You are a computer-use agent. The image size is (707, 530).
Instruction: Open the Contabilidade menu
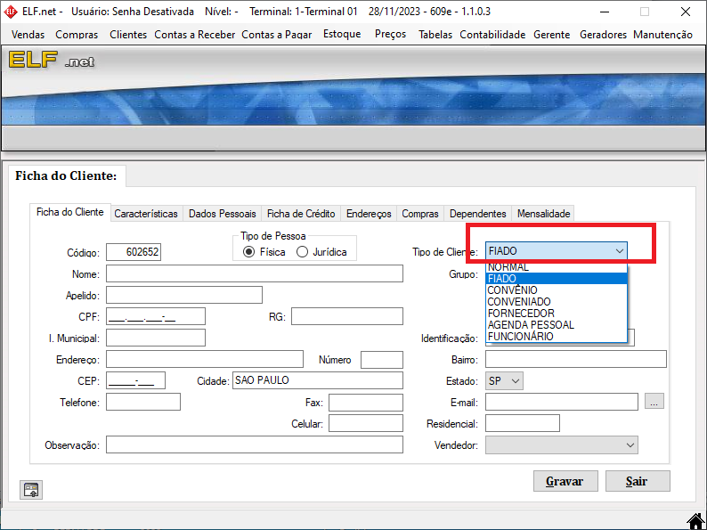[492, 35]
